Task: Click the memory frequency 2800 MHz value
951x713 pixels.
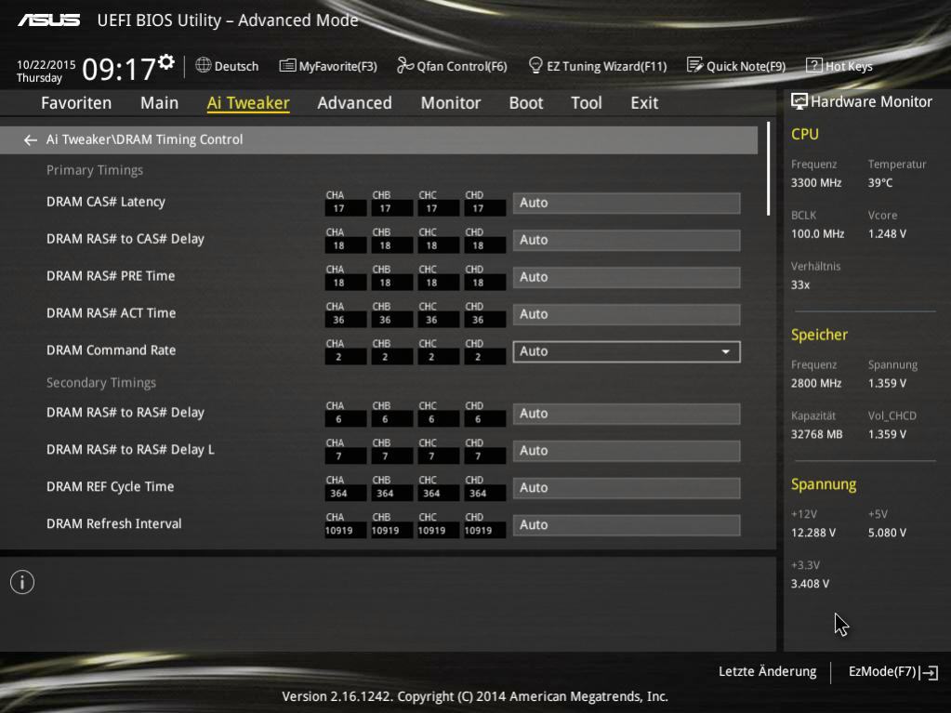Action: pyautogui.click(x=816, y=383)
